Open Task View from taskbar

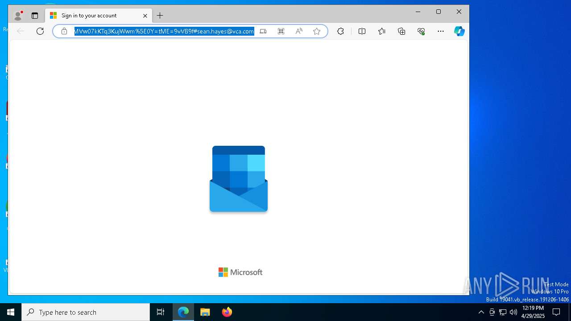161,312
